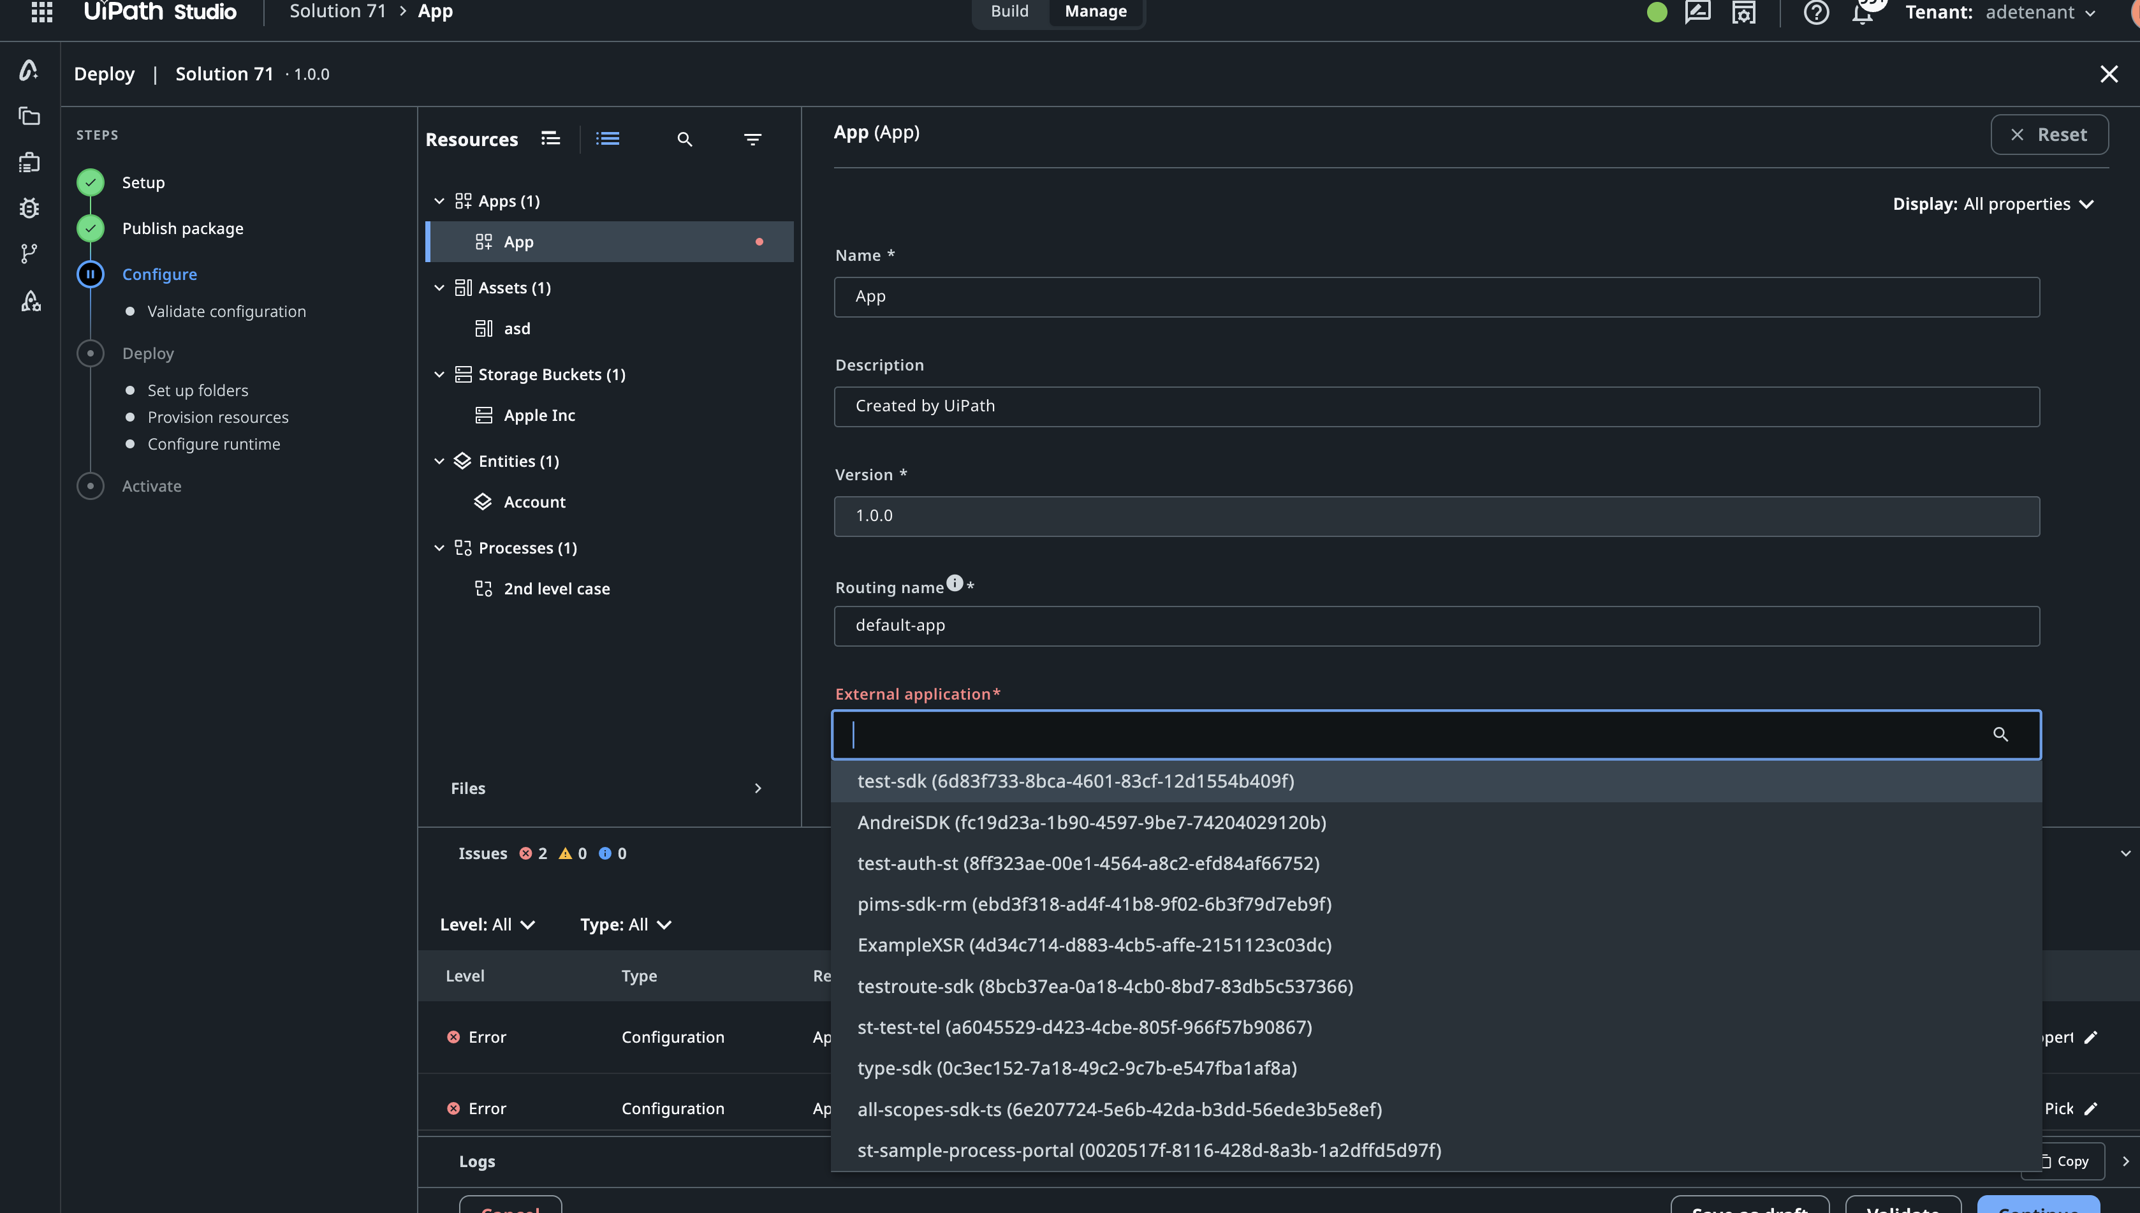Collapse the Processes (1) group
The image size is (2140, 1213).
[x=439, y=547]
